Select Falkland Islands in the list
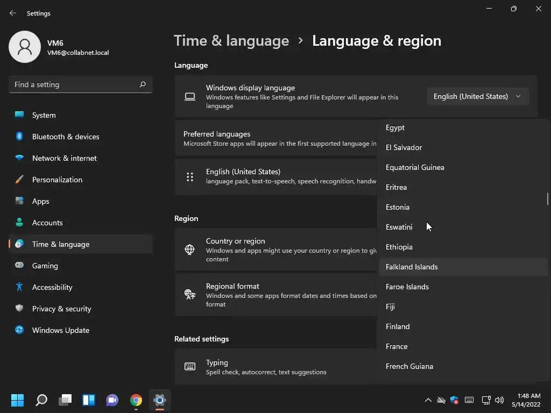 coord(463,267)
